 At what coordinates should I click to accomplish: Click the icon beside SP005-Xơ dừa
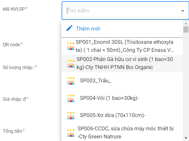click(x=71, y=115)
